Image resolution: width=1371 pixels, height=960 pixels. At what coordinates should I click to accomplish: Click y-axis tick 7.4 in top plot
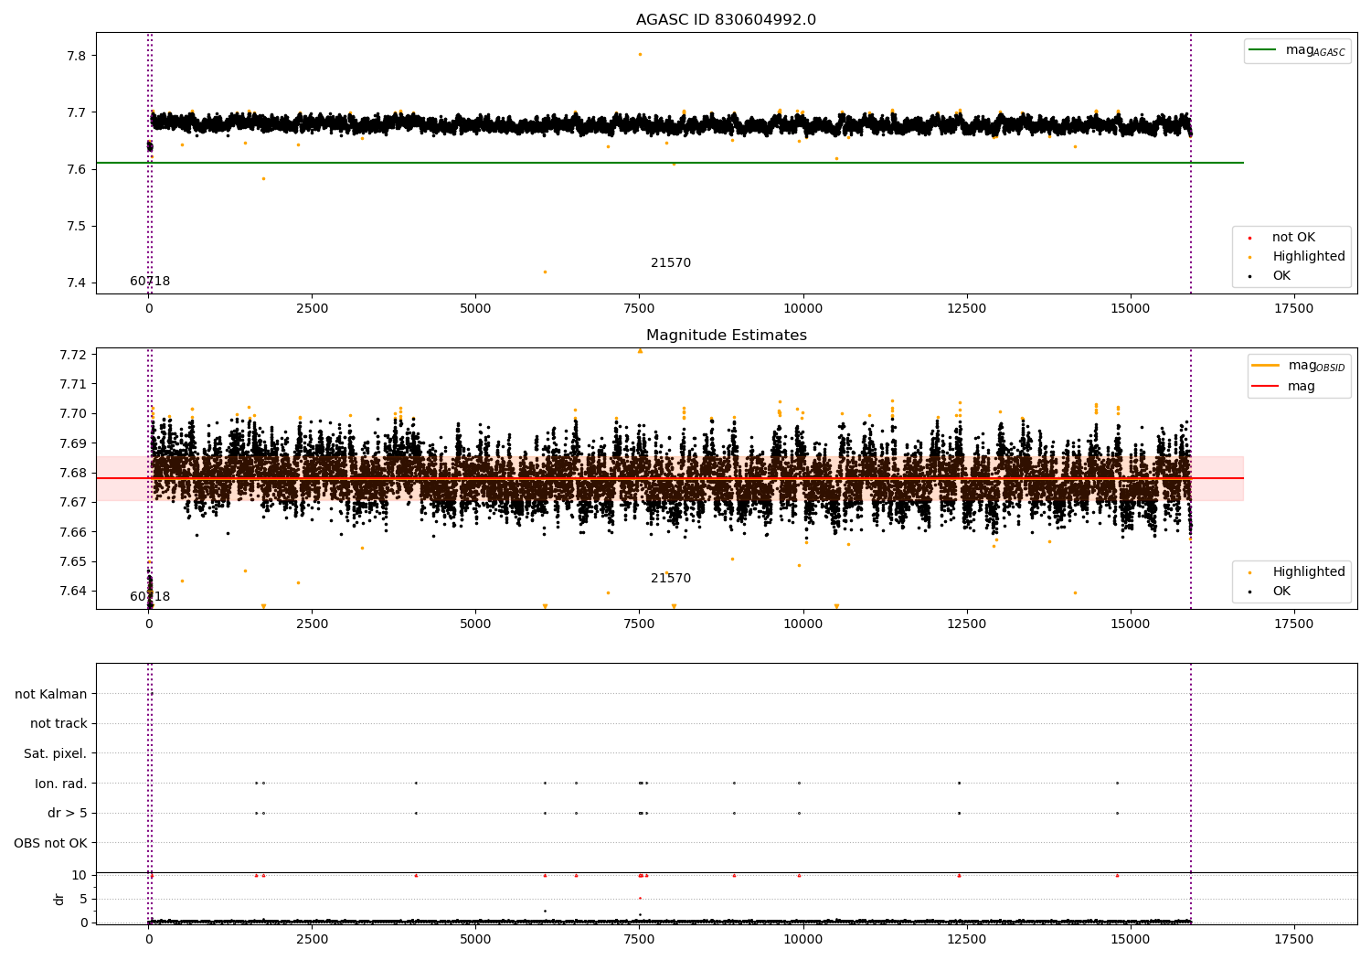click(x=77, y=283)
